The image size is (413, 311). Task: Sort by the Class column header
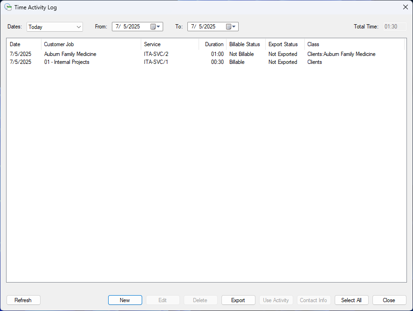[x=354, y=44]
